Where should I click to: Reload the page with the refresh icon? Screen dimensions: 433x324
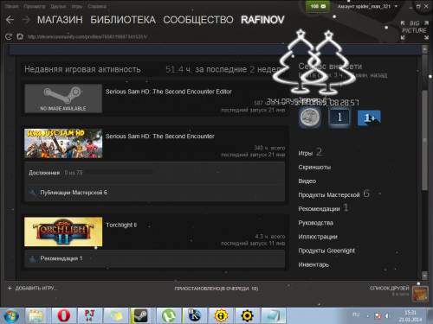tap(9, 37)
